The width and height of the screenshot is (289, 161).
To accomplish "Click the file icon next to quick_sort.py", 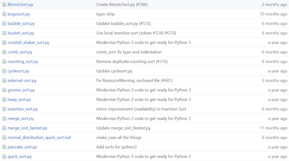I will click(x=4, y=157).
